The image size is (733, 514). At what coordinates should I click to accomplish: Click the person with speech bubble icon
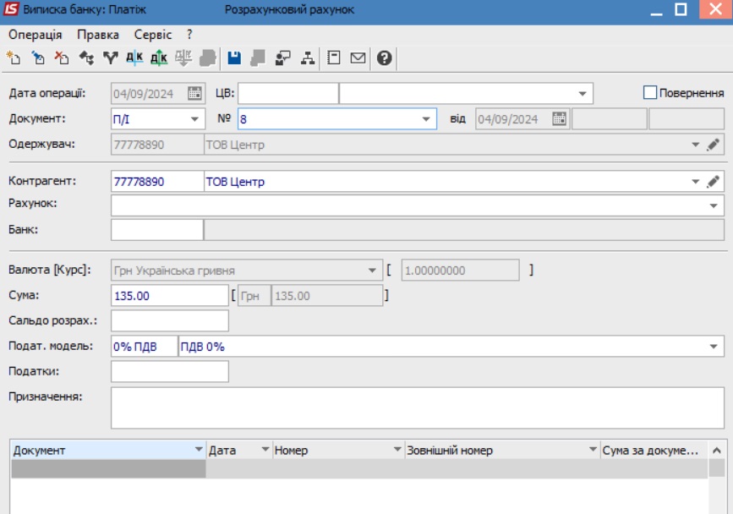pyautogui.click(x=282, y=58)
